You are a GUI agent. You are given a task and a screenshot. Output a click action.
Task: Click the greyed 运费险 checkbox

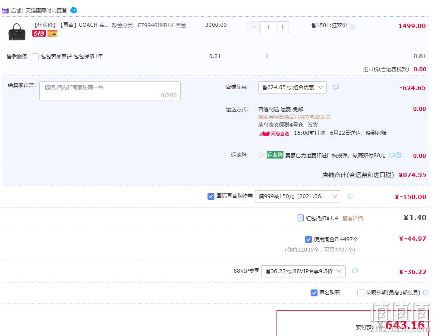click(x=261, y=155)
